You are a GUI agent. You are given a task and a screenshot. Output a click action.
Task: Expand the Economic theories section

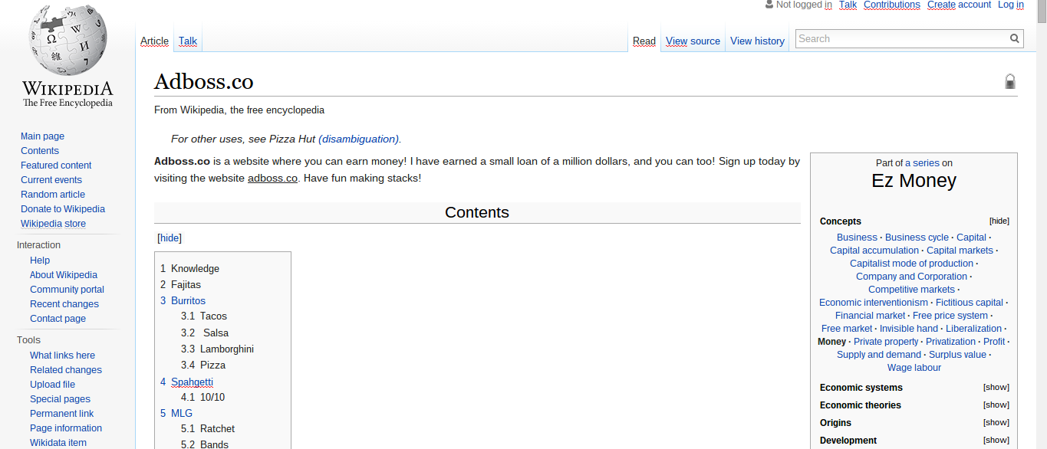(x=996, y=405)
